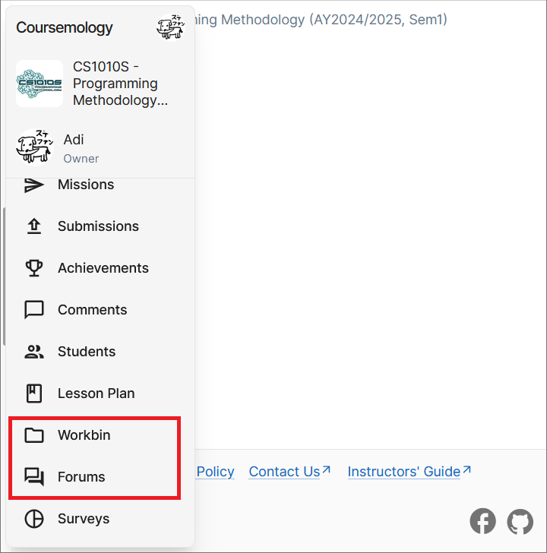Open the GitHub repository icon
Image resolution: width=547 pixels, height=553 pixels.
[x=520, y=521]
